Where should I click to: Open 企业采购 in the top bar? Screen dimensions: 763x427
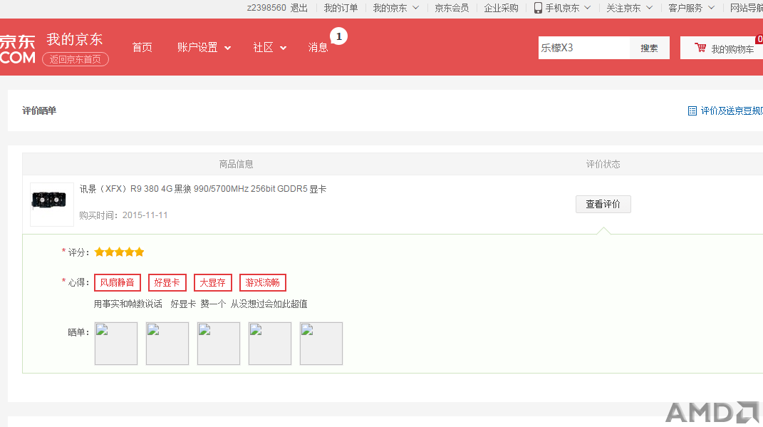[x=501, y=8]
